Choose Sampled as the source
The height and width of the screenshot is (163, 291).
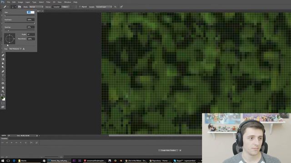tap(56, 7)
